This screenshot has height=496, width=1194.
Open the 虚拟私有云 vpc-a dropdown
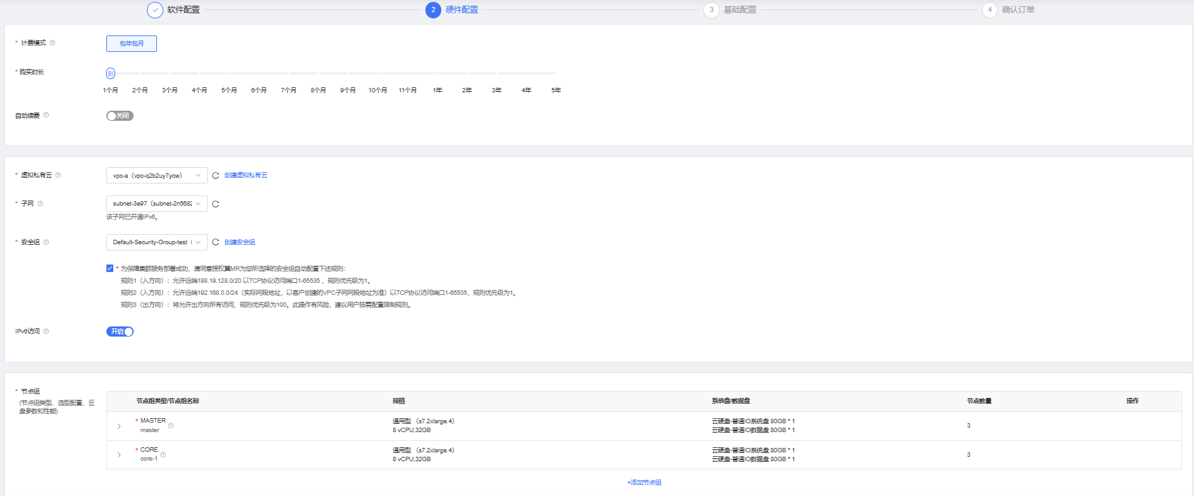pyautogui.click(x=157, y=175)
